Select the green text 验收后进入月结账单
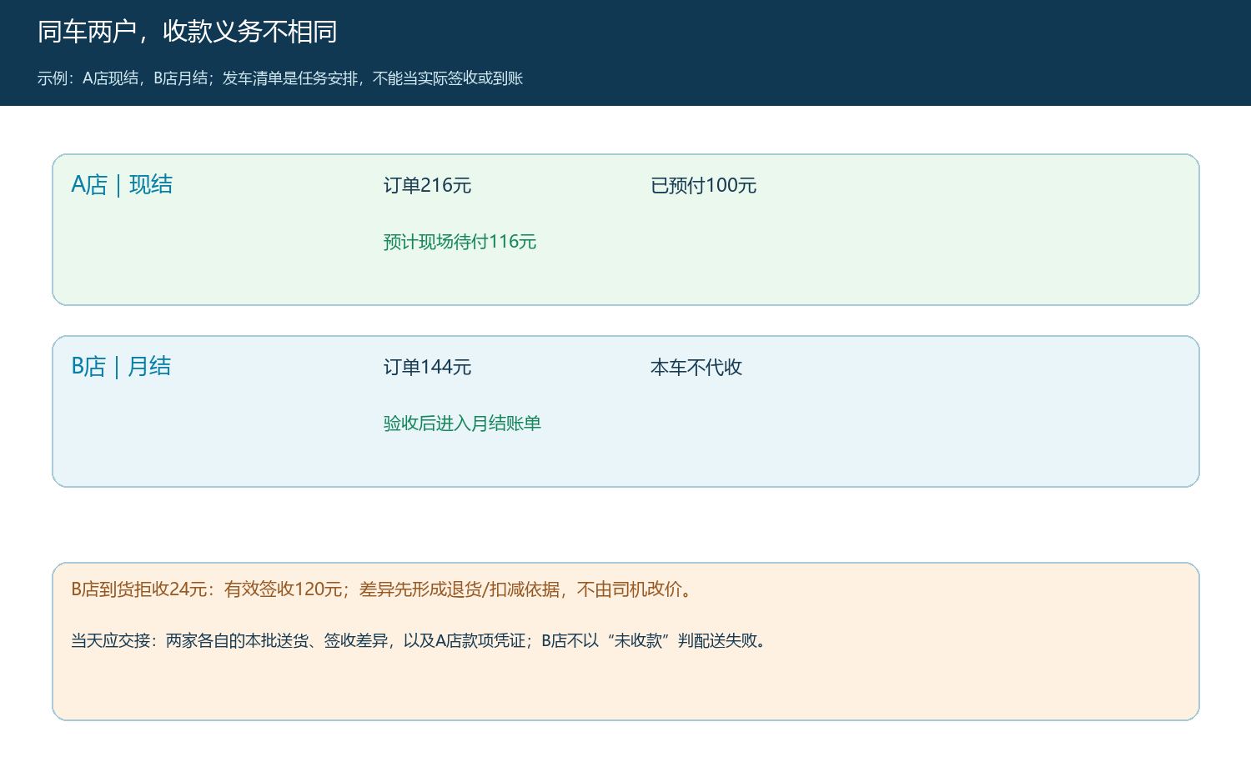 (x=462, y=424)
